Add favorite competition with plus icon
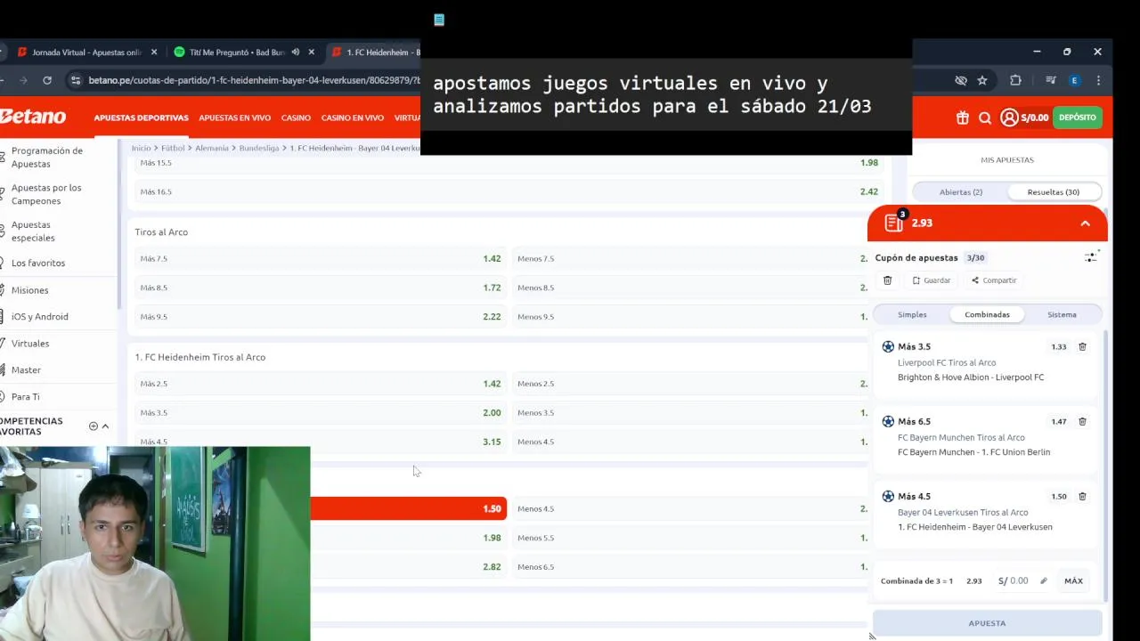The height and width of the screenshot is (641, 1140). pyautogui.click(x=93, y=426)
